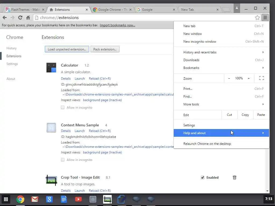The height and width of the screenshot is (206, 275).
Task: Inspect Calculator background page link
Action: pyautogui.click(x=102, y=100)
